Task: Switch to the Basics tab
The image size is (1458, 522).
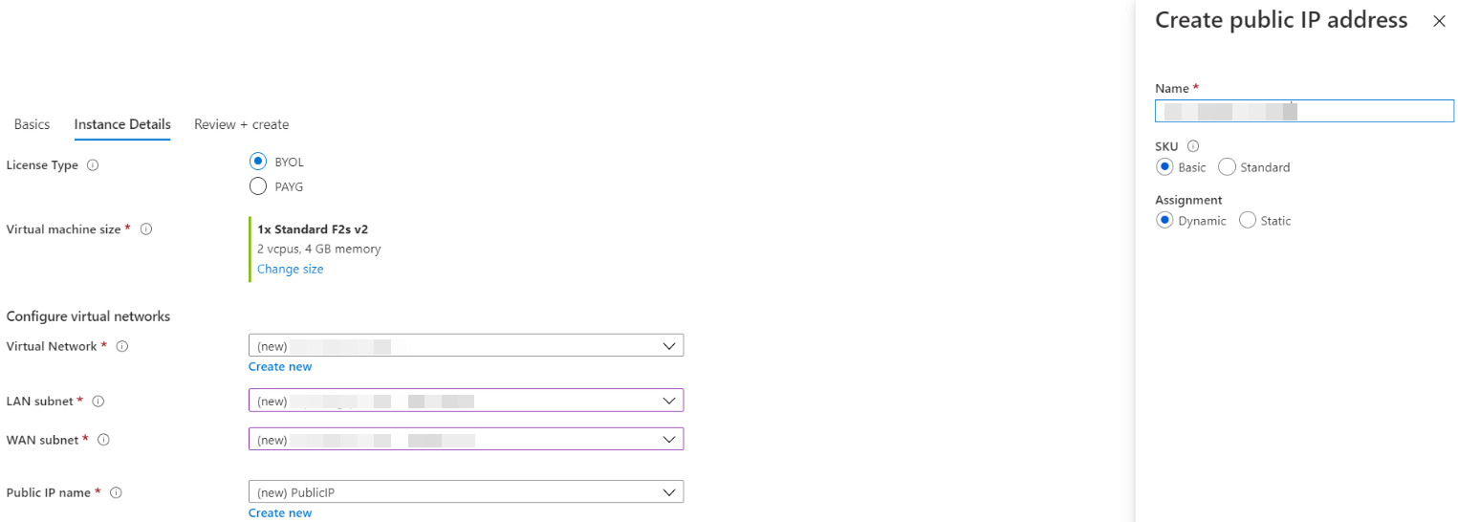Action: click(32, 124)
